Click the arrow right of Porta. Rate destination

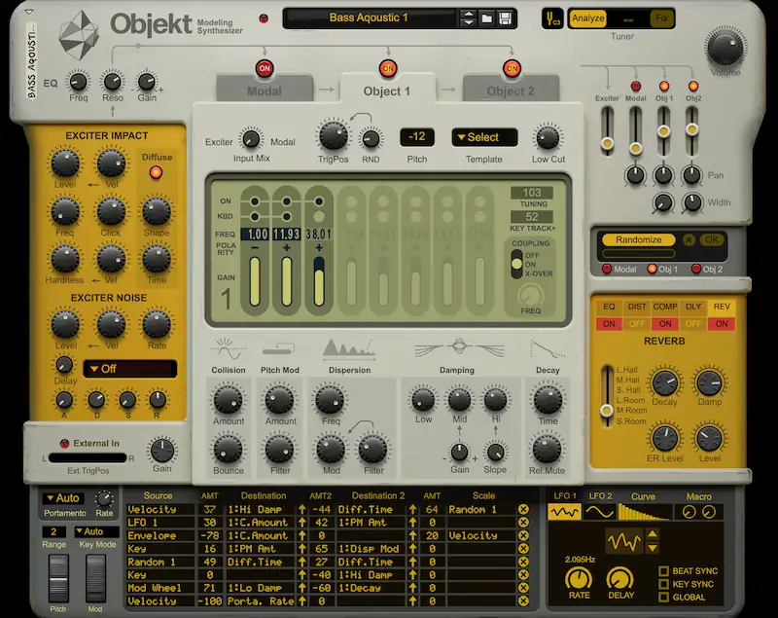301,601
